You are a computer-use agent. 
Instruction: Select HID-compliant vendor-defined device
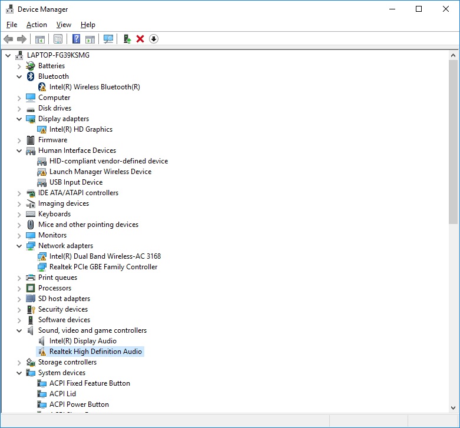108,161
